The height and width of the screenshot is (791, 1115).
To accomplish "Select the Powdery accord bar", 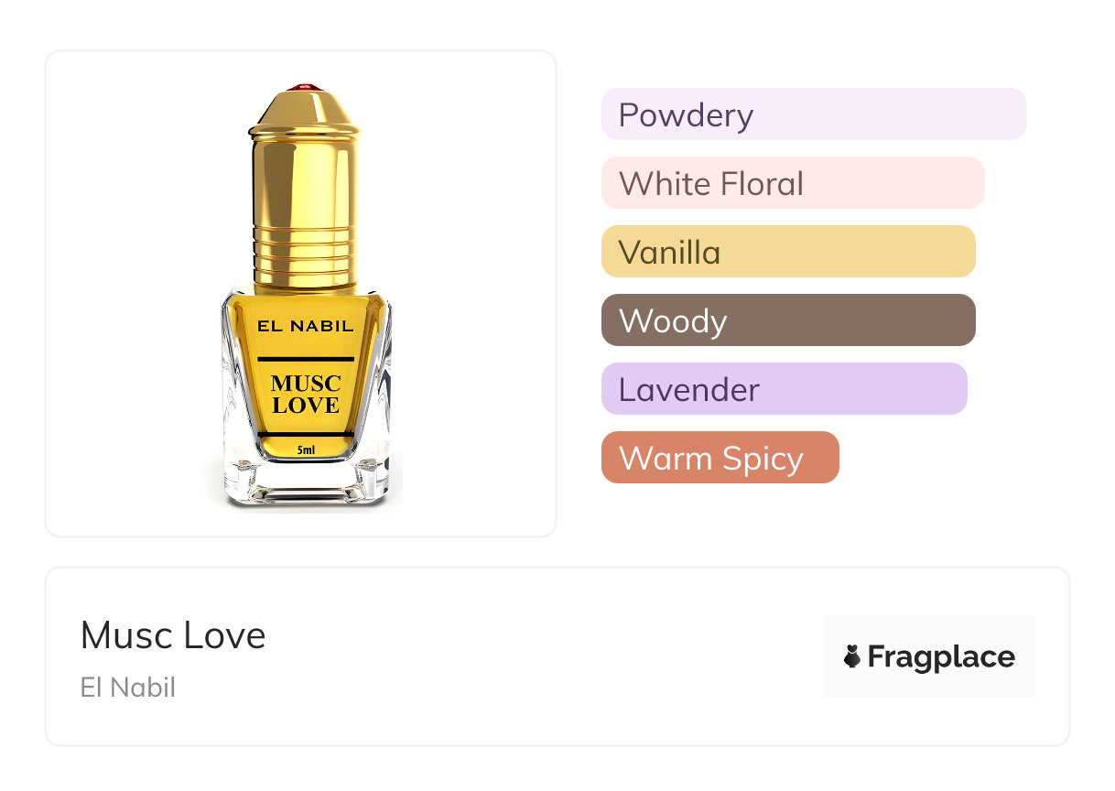I will (x=814, y=114).
